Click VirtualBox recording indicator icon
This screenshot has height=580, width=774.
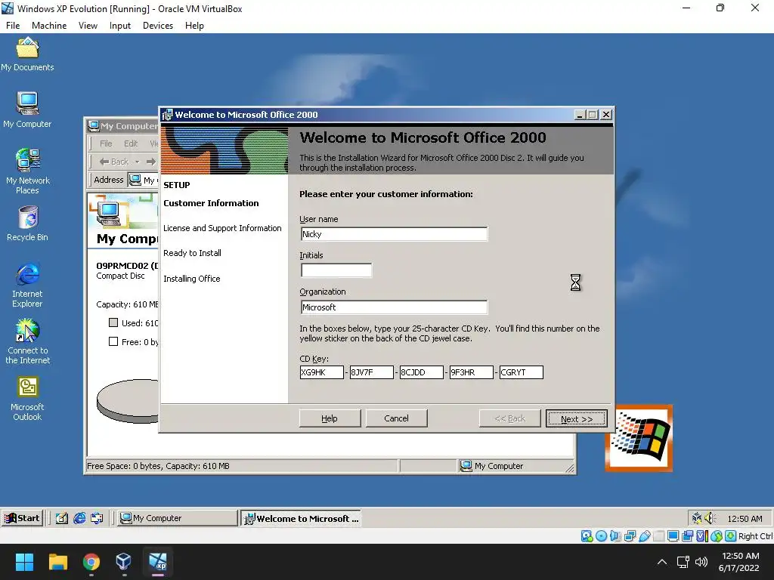point(687,536)
